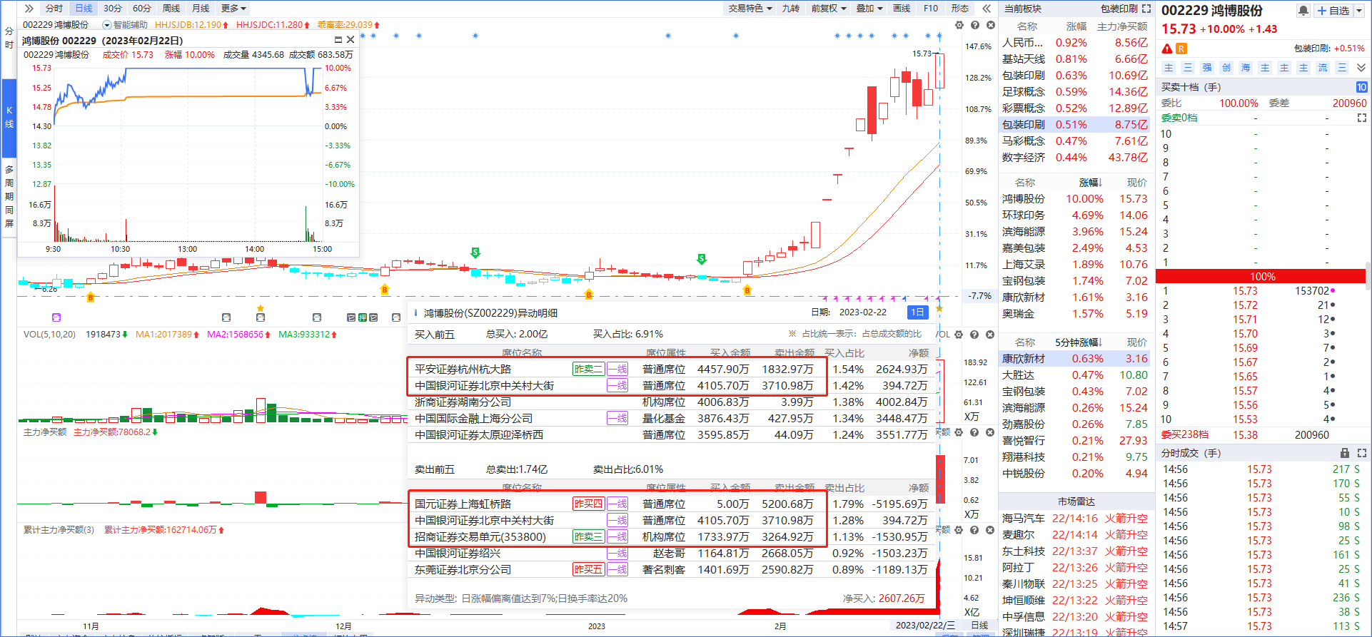
Task: Close the main K-line chart indicator panel
Action: [991, 25]
